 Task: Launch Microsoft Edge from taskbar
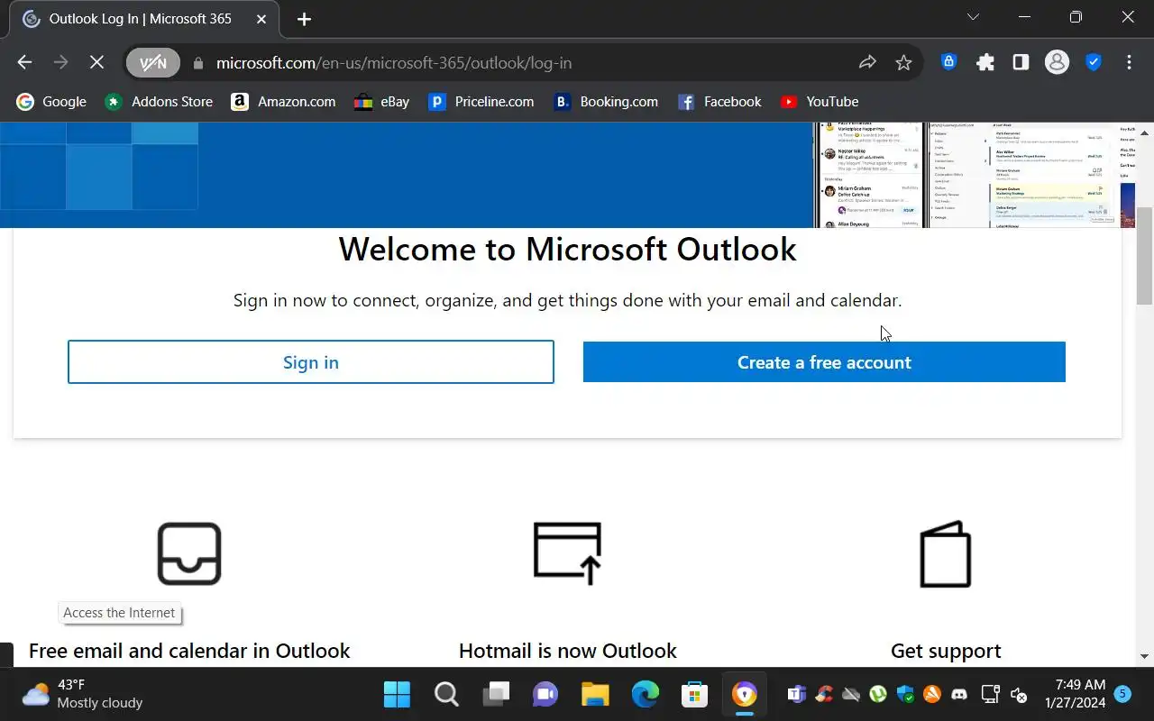click(645, 694)
